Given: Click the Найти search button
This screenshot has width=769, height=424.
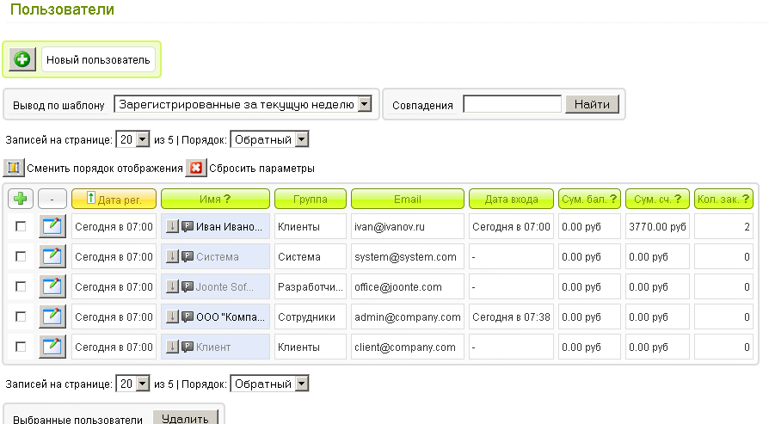Looking at the screenshot, I should coord(592,104).
